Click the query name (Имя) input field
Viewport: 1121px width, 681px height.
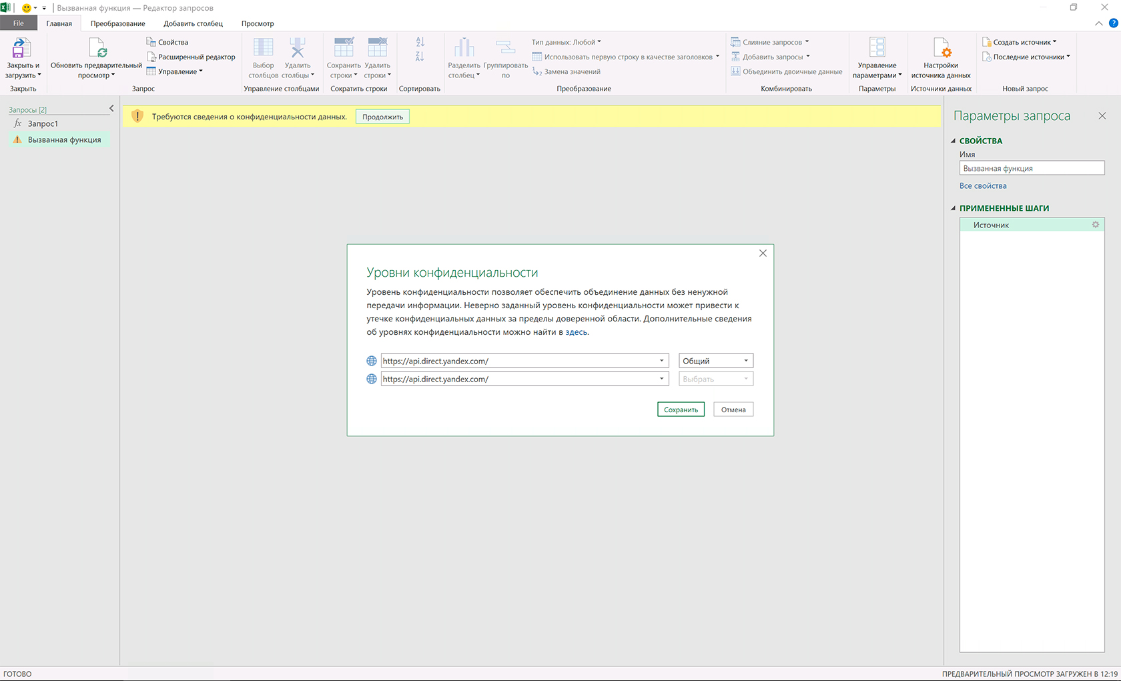(x=1032, y=168)
